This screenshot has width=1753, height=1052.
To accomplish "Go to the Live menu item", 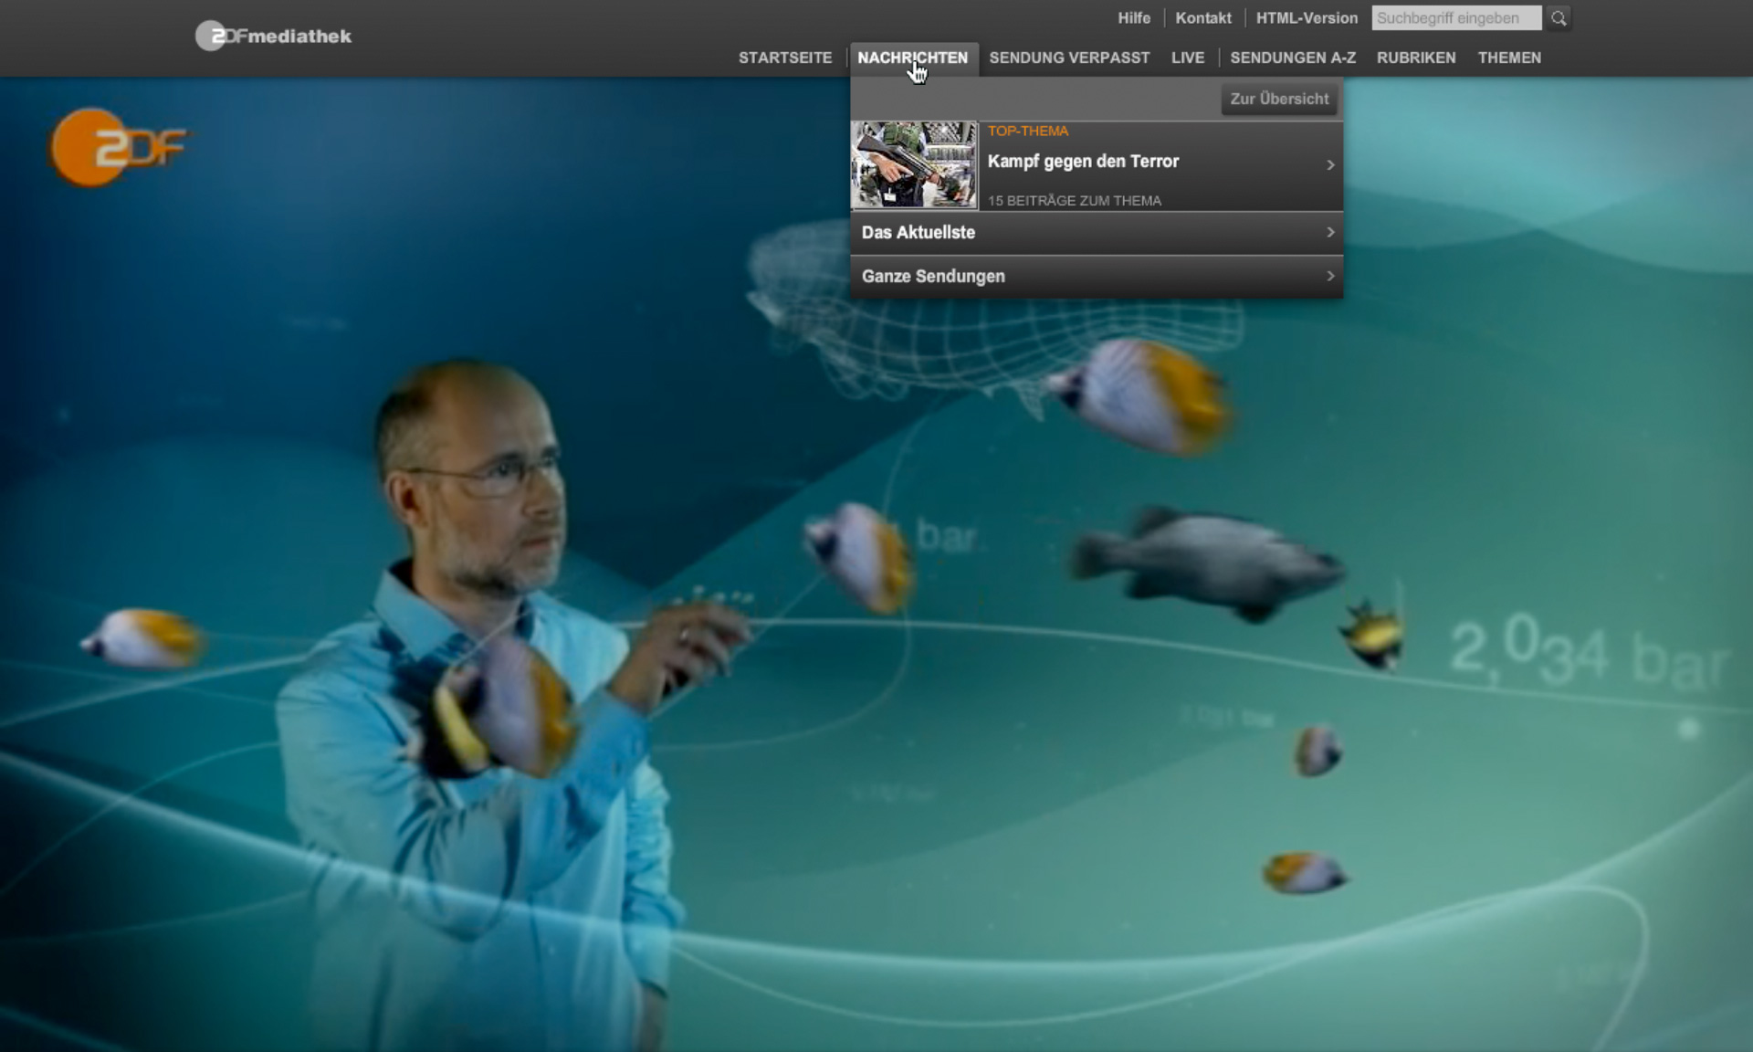I will 1188,58.
